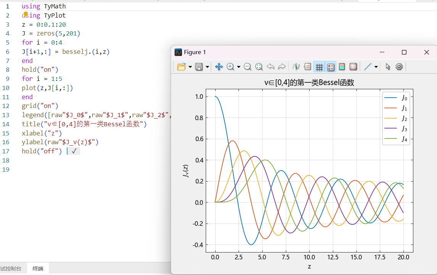Click the lightbulb hint on line 2

tap(26, 14)
